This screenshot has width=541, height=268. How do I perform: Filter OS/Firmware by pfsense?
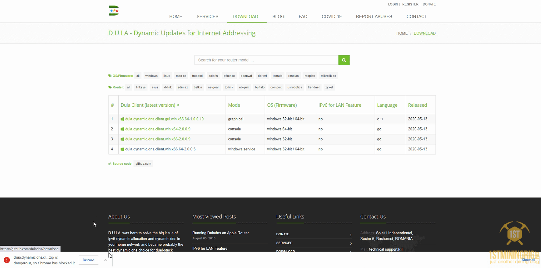(229, 76)
